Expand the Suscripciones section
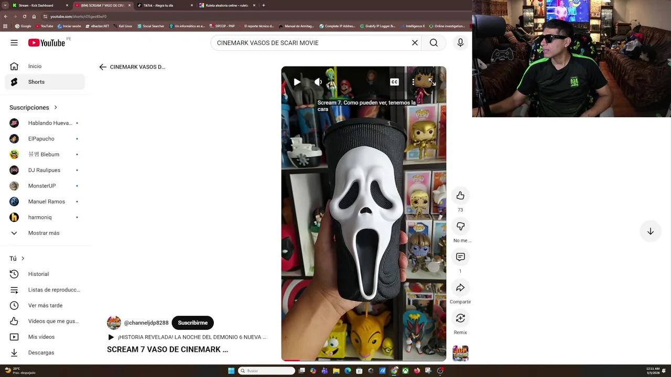The image size is (671, 377). click(34, 107)
